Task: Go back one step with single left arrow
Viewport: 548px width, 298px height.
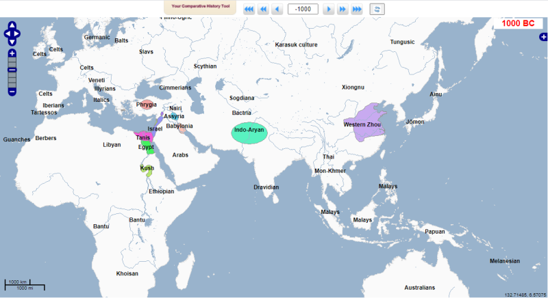Action: point(277,9)
